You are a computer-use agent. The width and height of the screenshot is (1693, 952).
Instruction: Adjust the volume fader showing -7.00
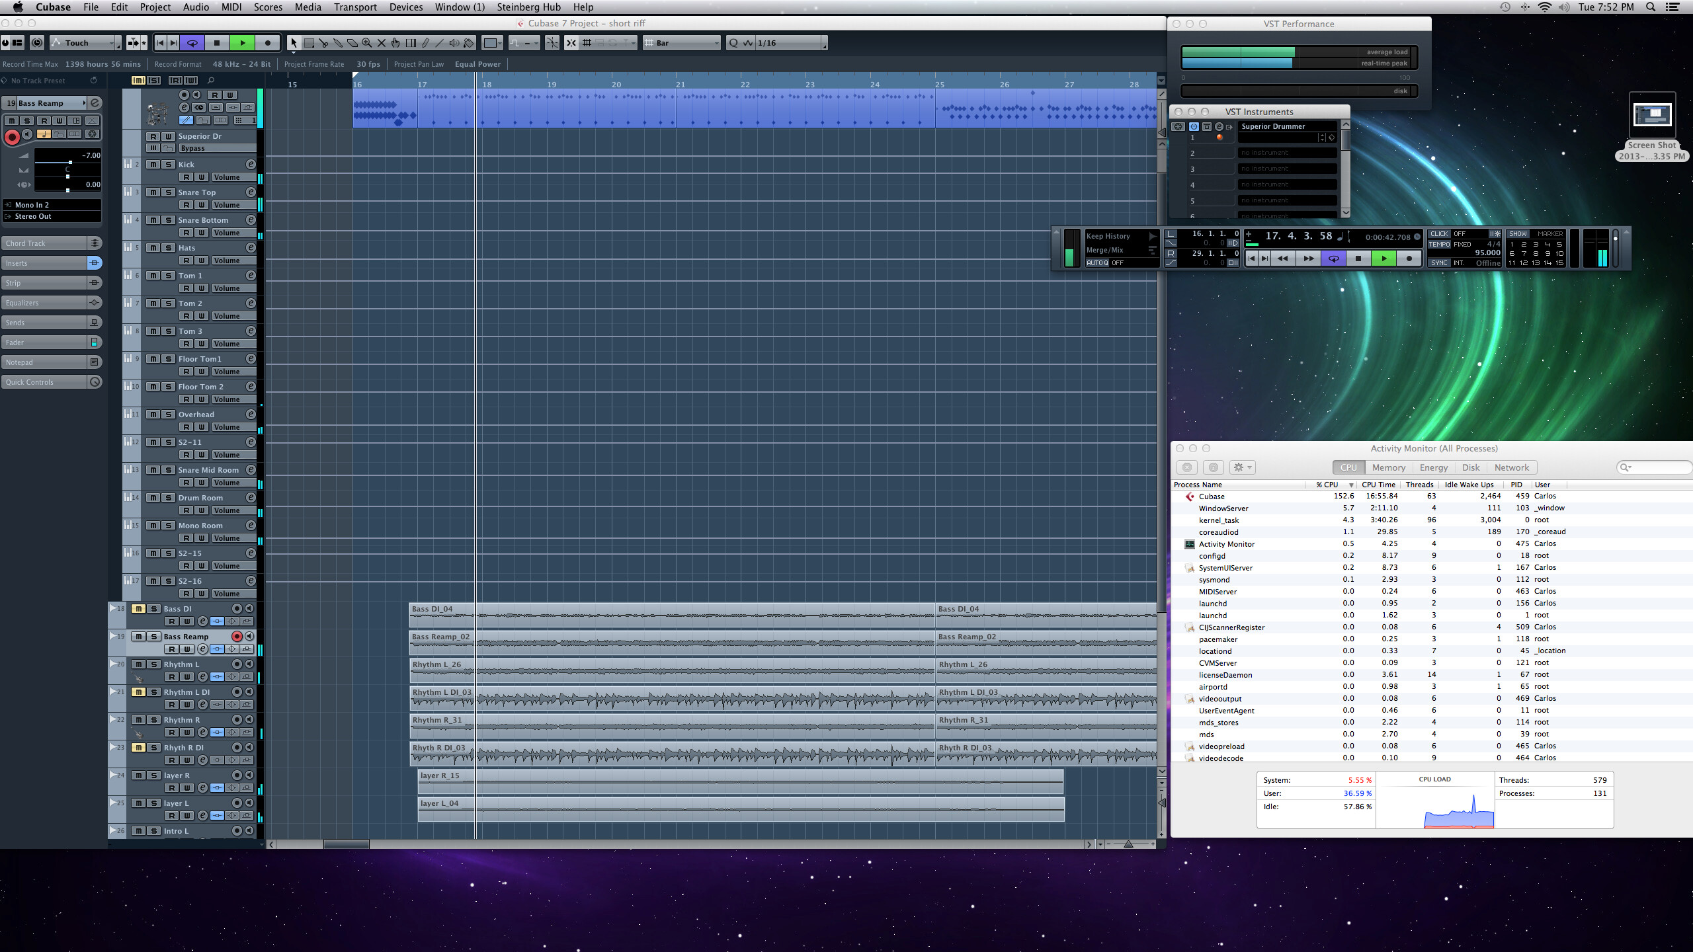[70, 162]
